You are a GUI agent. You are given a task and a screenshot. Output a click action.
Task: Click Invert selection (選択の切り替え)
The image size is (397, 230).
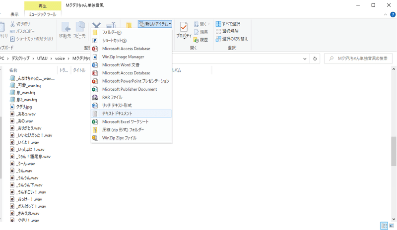pyautogui.click(x=232, y=39)
